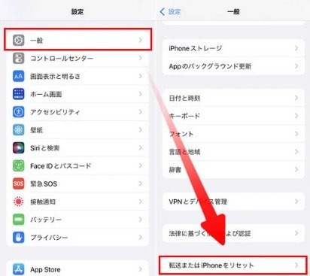Open iPhoneストレージ

tap(233, 48)
